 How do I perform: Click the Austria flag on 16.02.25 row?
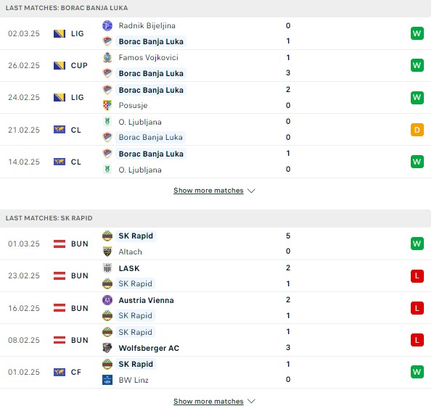click(x=60, y=308)
